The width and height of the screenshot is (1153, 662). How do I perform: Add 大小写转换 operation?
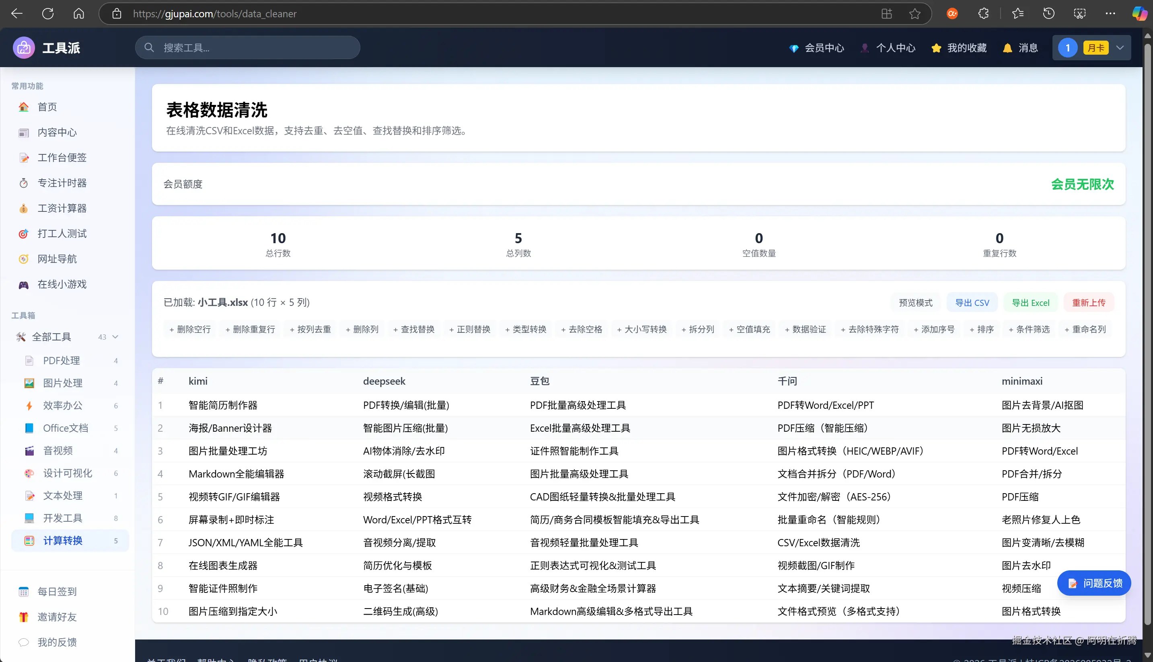[x=642, y=329]
